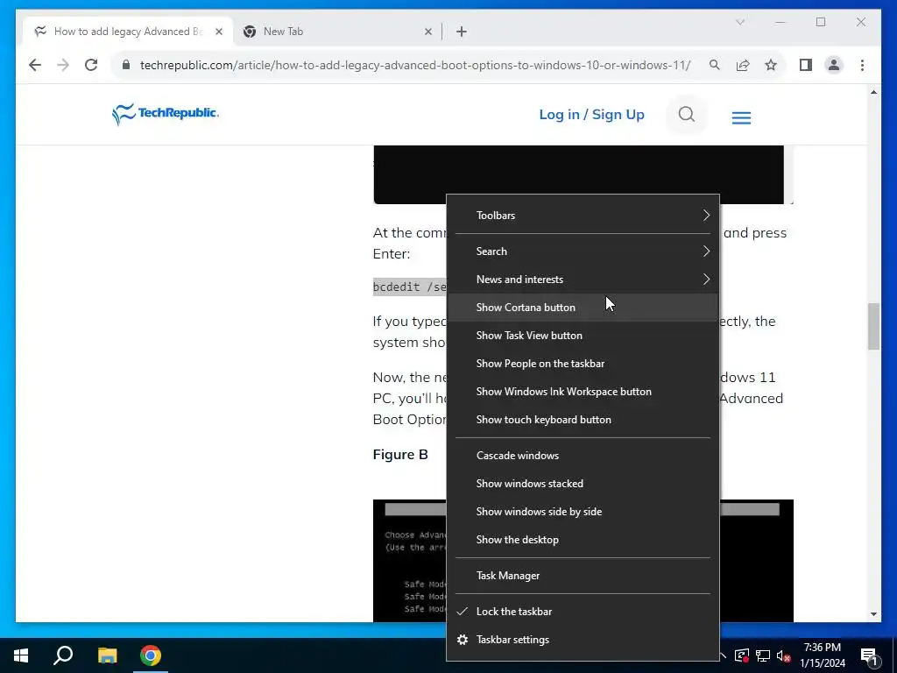This screenshot has height=673, width=897.
Task: Click the address bar URL field
Action: coord(414,65)
